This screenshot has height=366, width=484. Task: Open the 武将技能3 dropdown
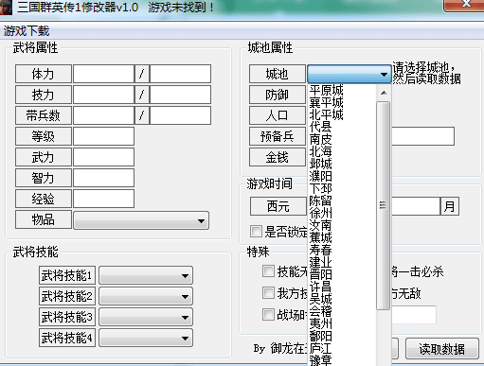tap(146, 317)
